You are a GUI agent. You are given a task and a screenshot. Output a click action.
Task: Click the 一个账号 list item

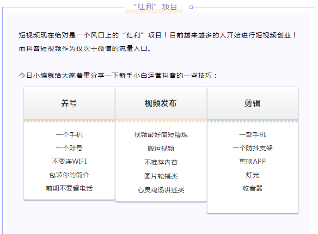click(x=69, y=148)
